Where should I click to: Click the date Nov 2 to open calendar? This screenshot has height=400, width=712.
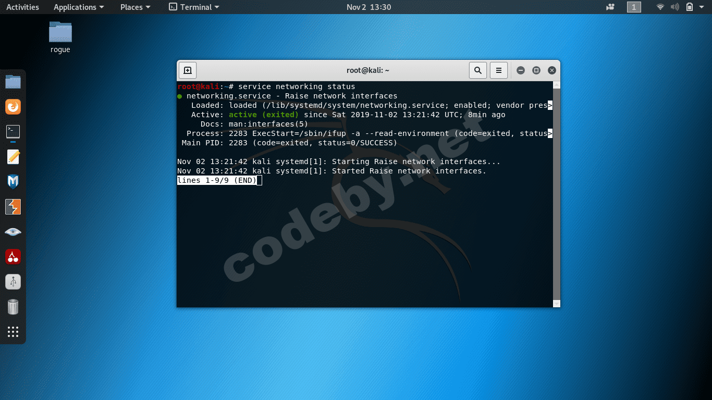point(368,7)
